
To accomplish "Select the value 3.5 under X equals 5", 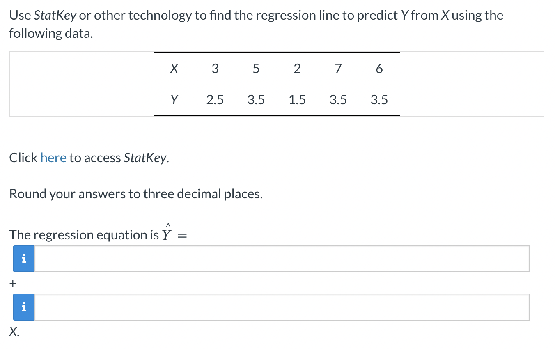I will (256, 99).
